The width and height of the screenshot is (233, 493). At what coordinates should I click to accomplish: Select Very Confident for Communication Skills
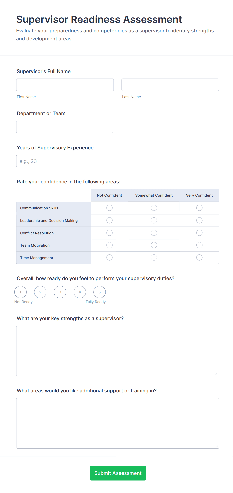(199, 208)
